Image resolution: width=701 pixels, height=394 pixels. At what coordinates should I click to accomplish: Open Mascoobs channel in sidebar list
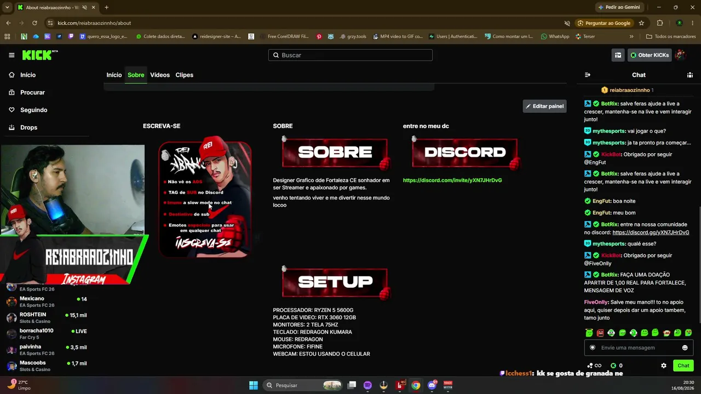pos(47,366)
